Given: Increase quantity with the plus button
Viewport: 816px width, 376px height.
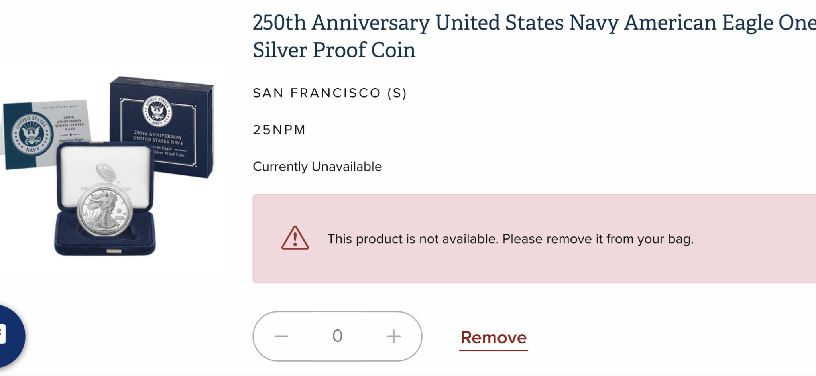Looking at the screenshot, I should (393, 336).
